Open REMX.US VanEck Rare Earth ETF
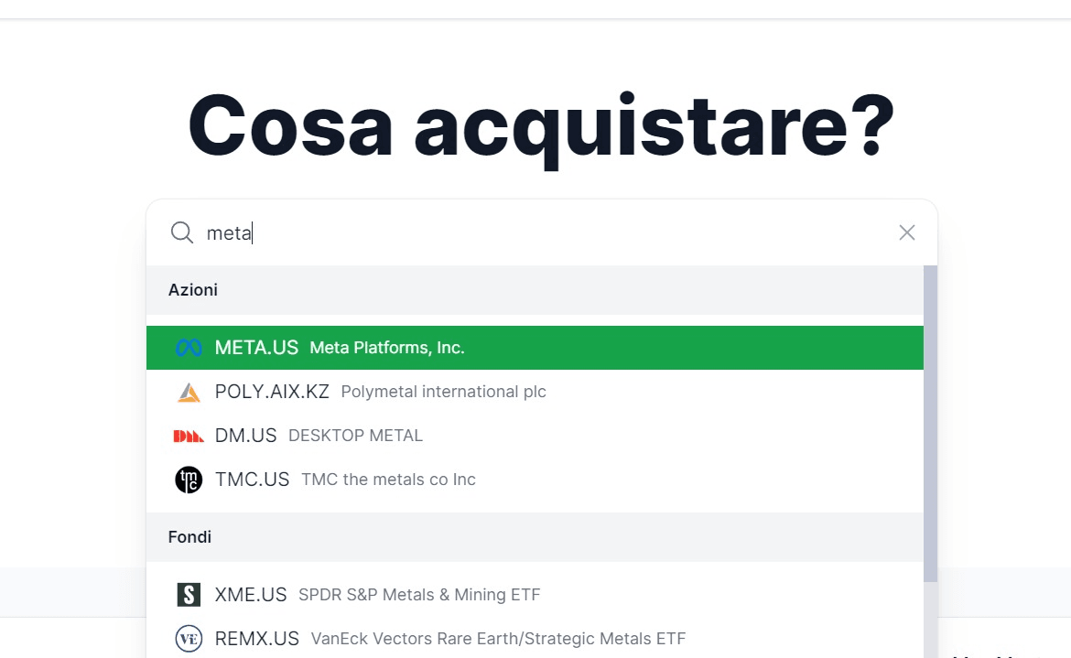 449,639
